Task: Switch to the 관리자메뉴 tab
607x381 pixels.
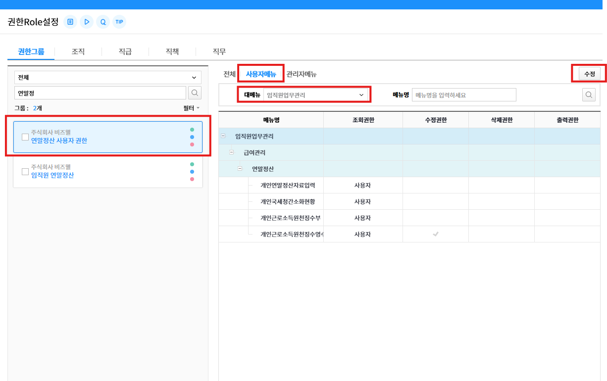Action: click(302, 74)
